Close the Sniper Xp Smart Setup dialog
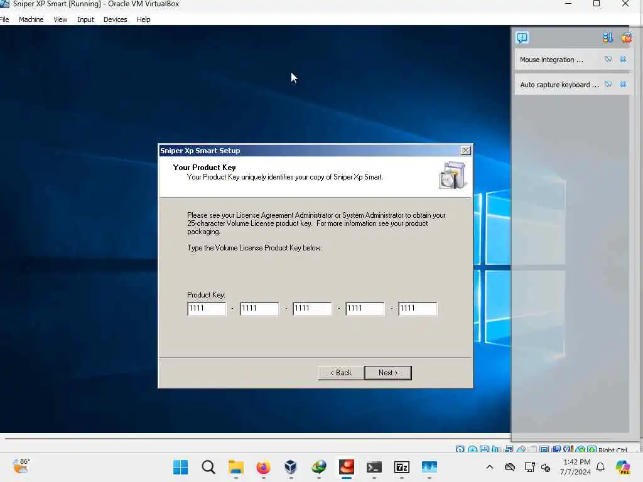The height and width of the screenshot is (482, 643). (466, 151)
